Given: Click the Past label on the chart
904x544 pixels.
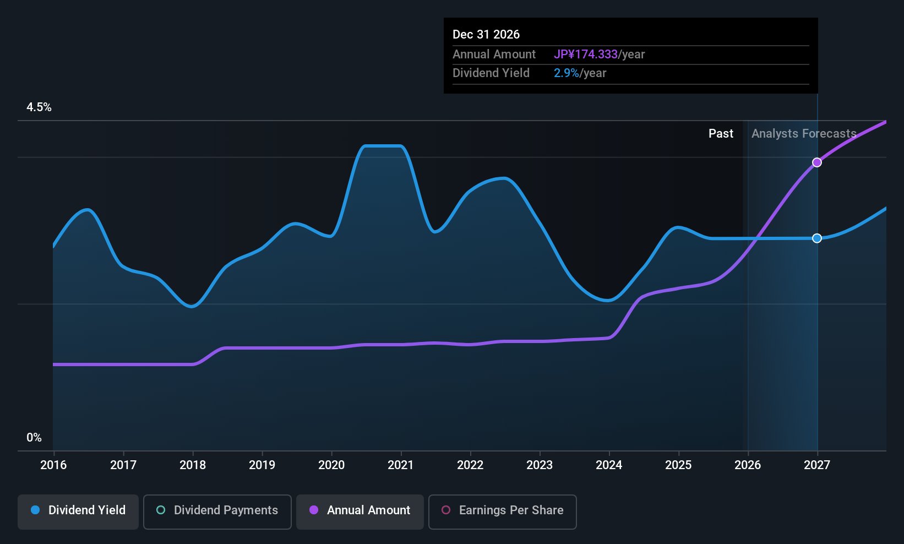Looking at the screenshot, I should (x=721, y=134).
